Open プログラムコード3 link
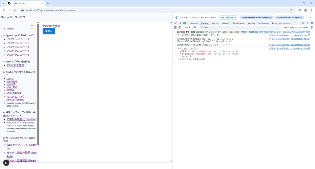This screenshot has width=315, height=169. pyautogui.click(x=18, y=47)
